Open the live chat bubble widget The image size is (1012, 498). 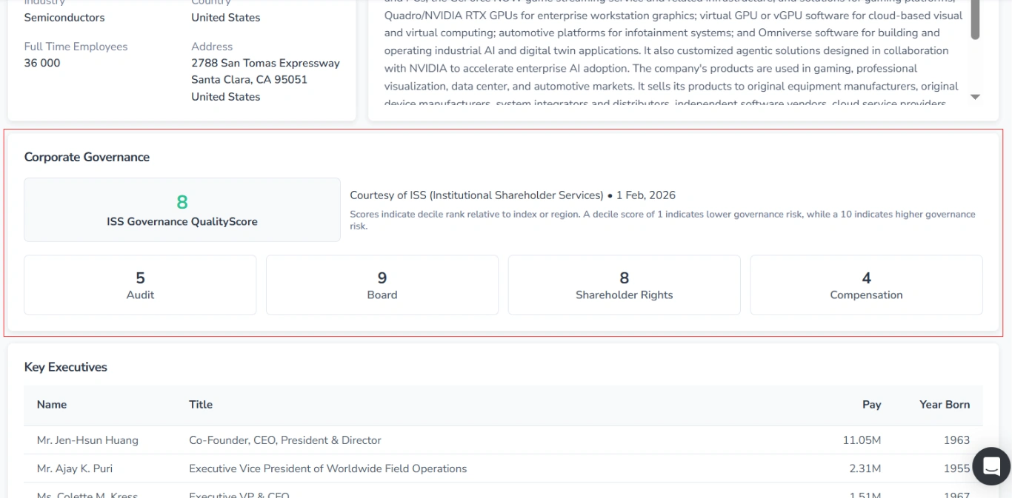click(x=991, y=466)
